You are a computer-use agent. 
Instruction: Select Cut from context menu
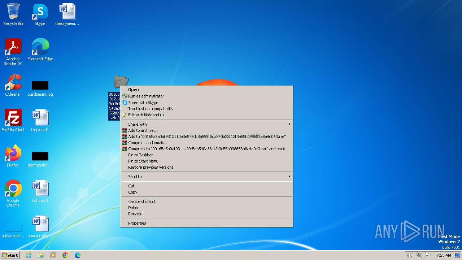[206, 186]
